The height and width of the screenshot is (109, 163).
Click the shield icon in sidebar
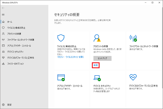click(x=3, y=28)
